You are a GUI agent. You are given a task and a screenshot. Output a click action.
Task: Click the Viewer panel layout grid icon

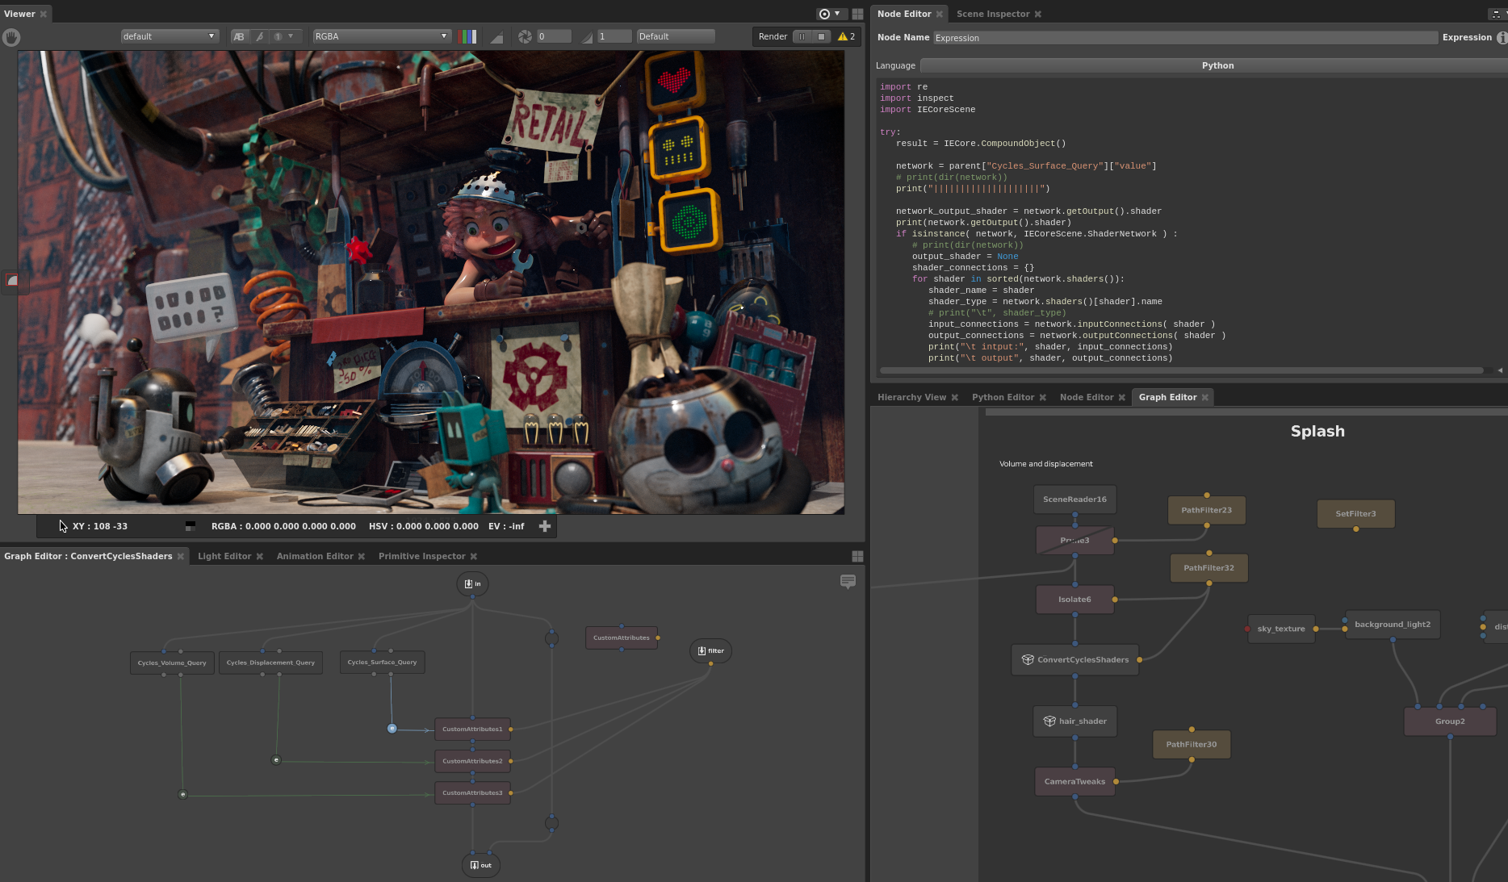[x=857, y=14]
